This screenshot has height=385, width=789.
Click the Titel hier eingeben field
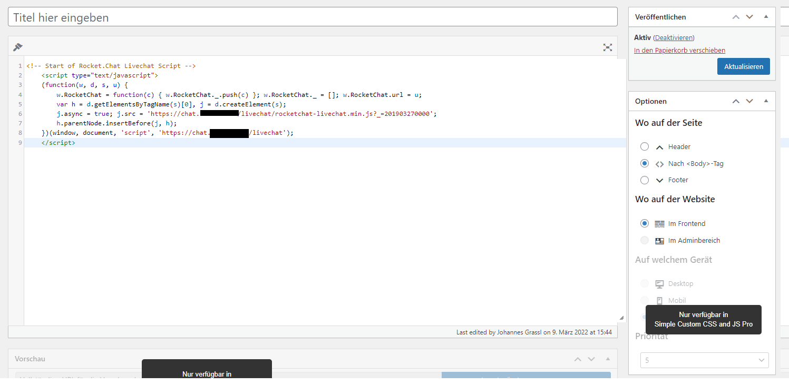click(x=313, y=17)
